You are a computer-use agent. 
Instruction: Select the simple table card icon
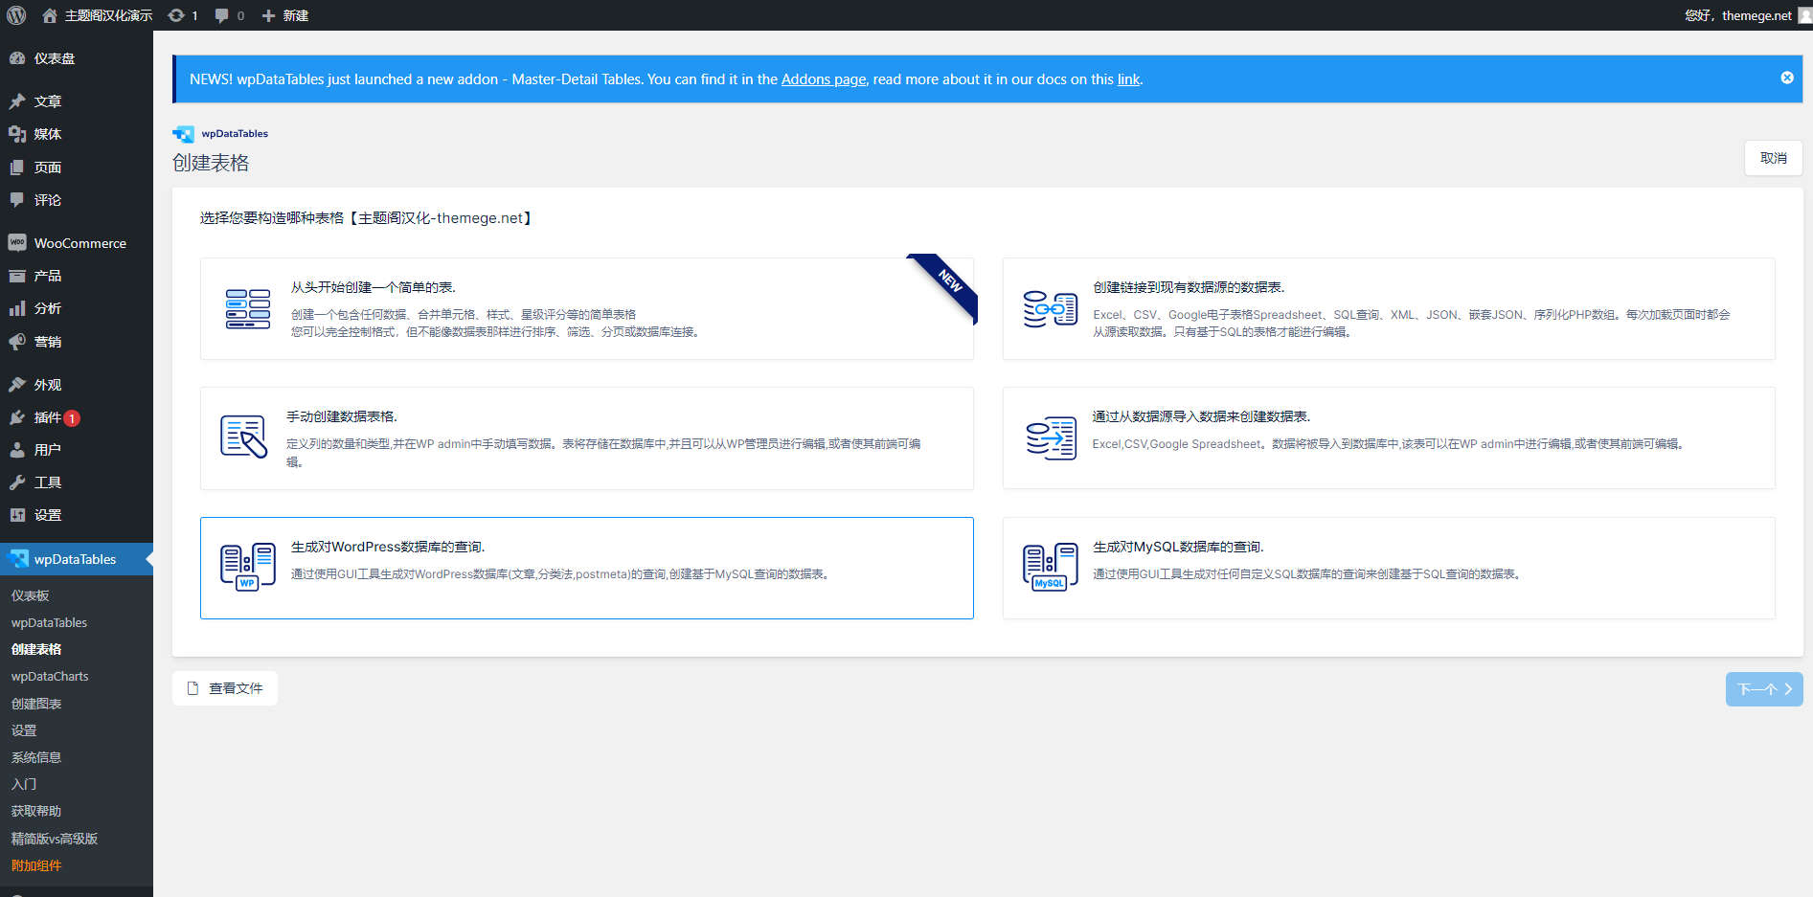[x=248, y=308]
